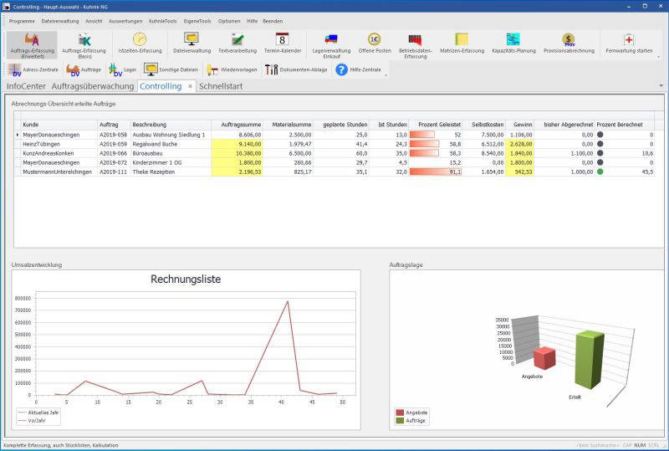Viewport: 669px width, 451px height.
Task: Expand the tab list dropdown arrow
Action: click(661, 86)
